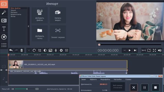
Task: Collapse the import categories panel arrow
Action: coord(28,26)
